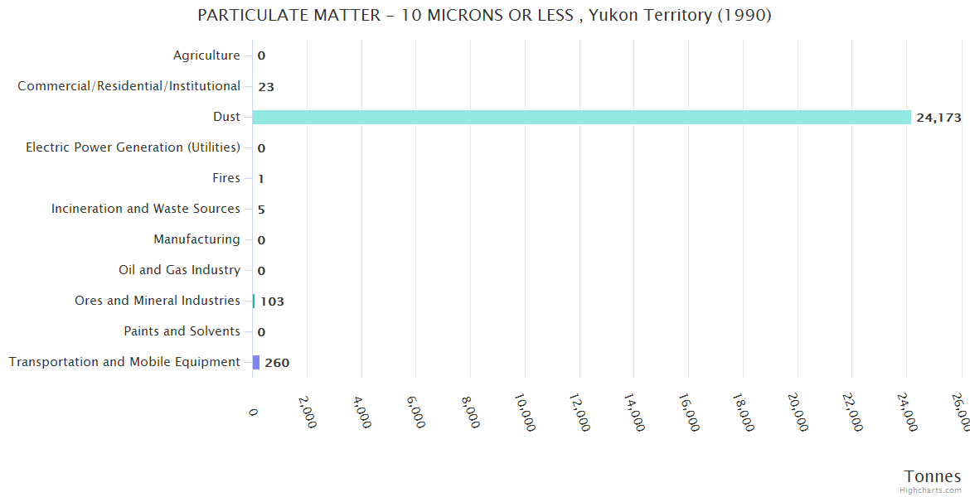Click the Tonnes axis title
The image size is (970, 497).
(932, 476)
